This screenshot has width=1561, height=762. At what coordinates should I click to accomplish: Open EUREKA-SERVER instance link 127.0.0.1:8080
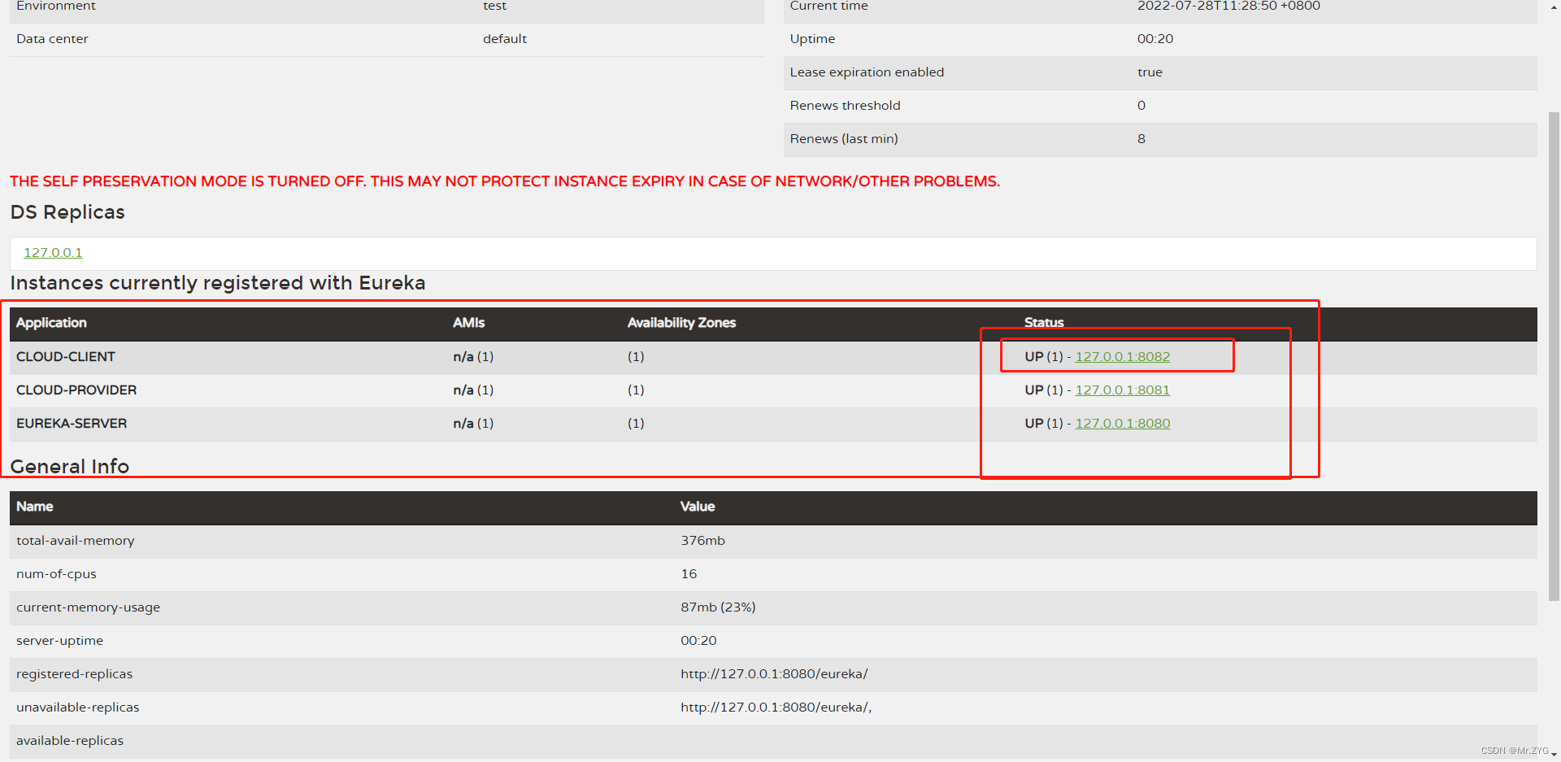[x=1122, y=424]
